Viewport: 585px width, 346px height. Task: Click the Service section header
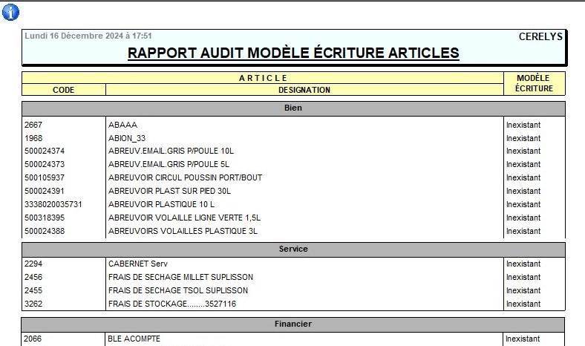pyautogui.click(x=293, y=249)
